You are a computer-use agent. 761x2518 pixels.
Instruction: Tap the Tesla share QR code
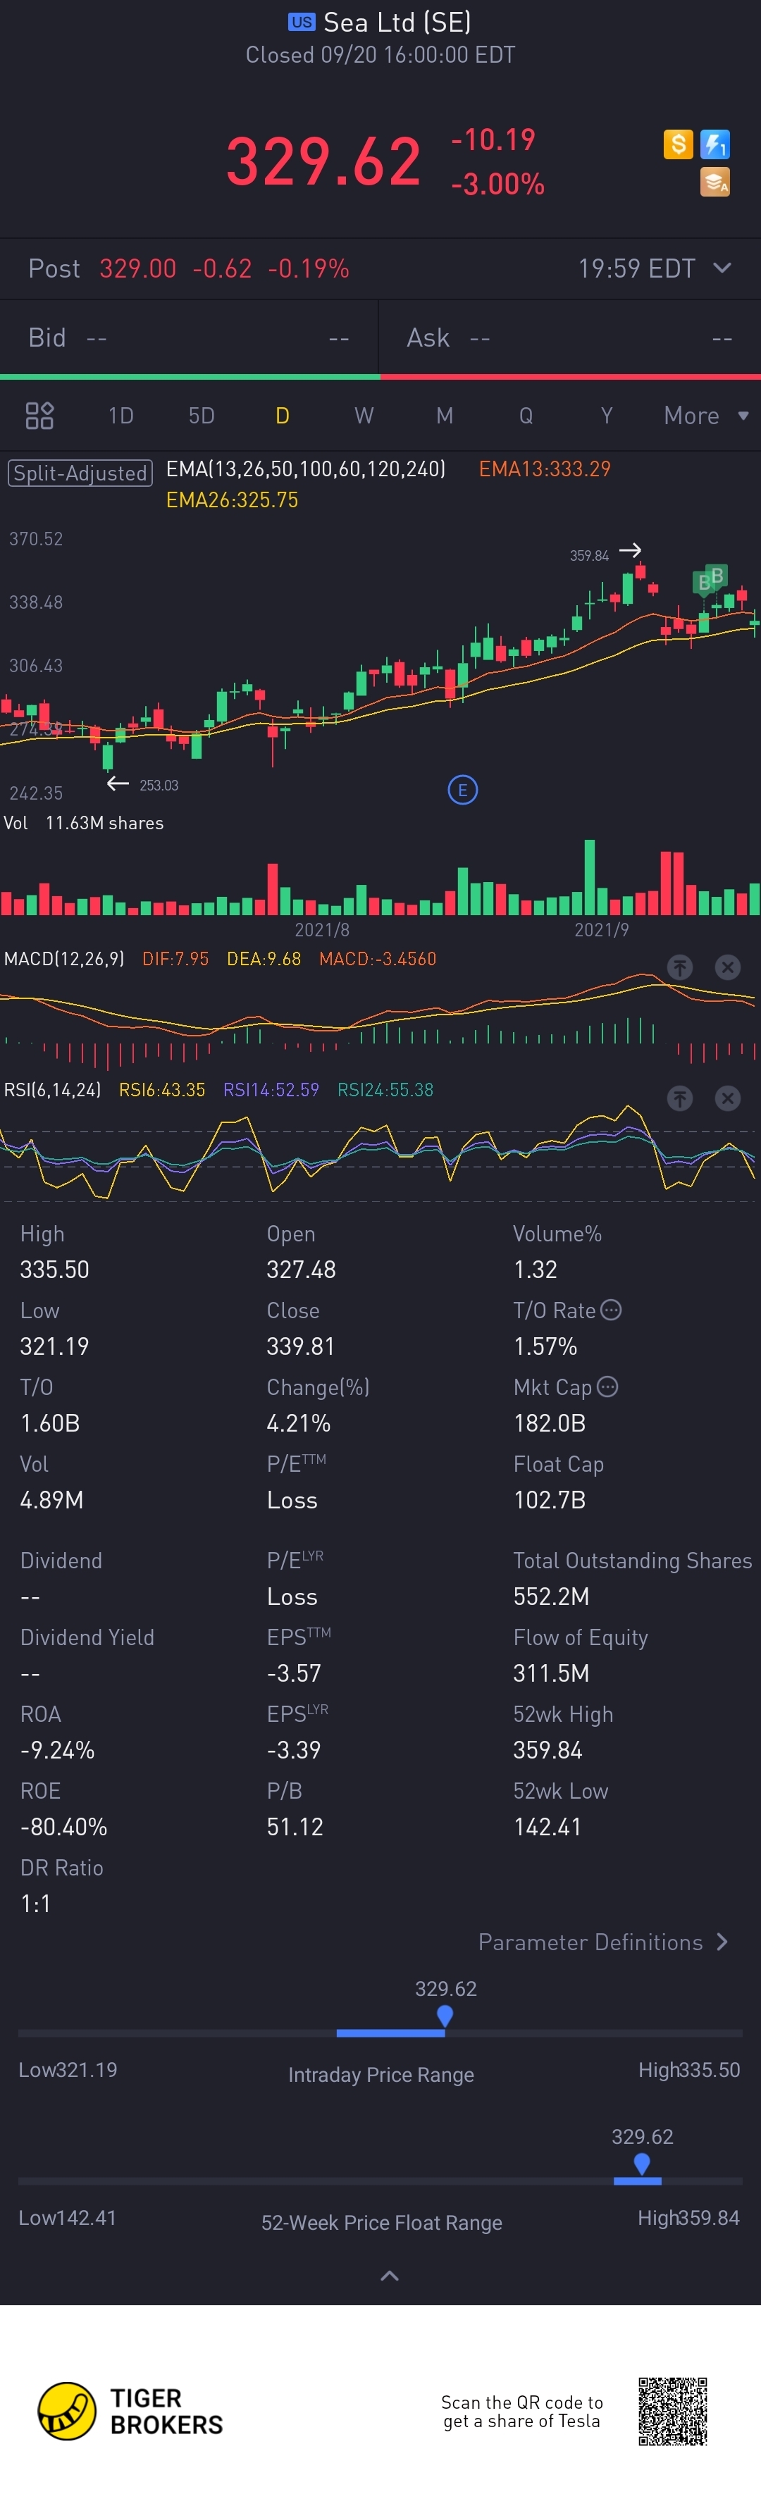click(x=673, y=2412)
